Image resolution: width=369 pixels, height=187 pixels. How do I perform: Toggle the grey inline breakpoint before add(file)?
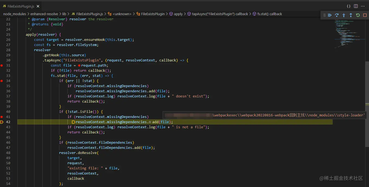coord(150,122)
